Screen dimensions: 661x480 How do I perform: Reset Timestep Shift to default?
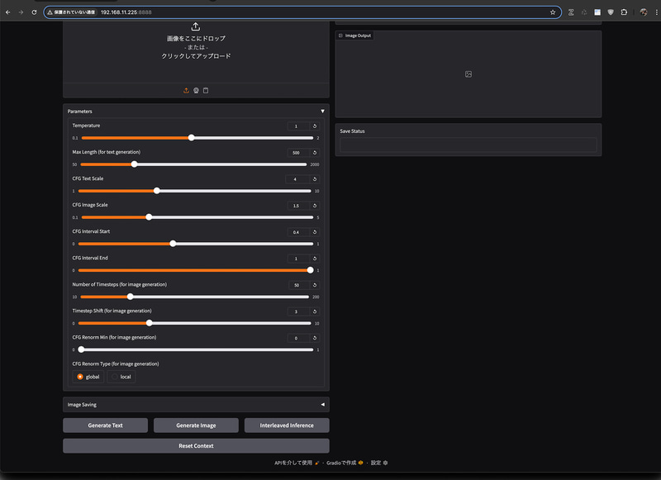[x=315, y=311]
